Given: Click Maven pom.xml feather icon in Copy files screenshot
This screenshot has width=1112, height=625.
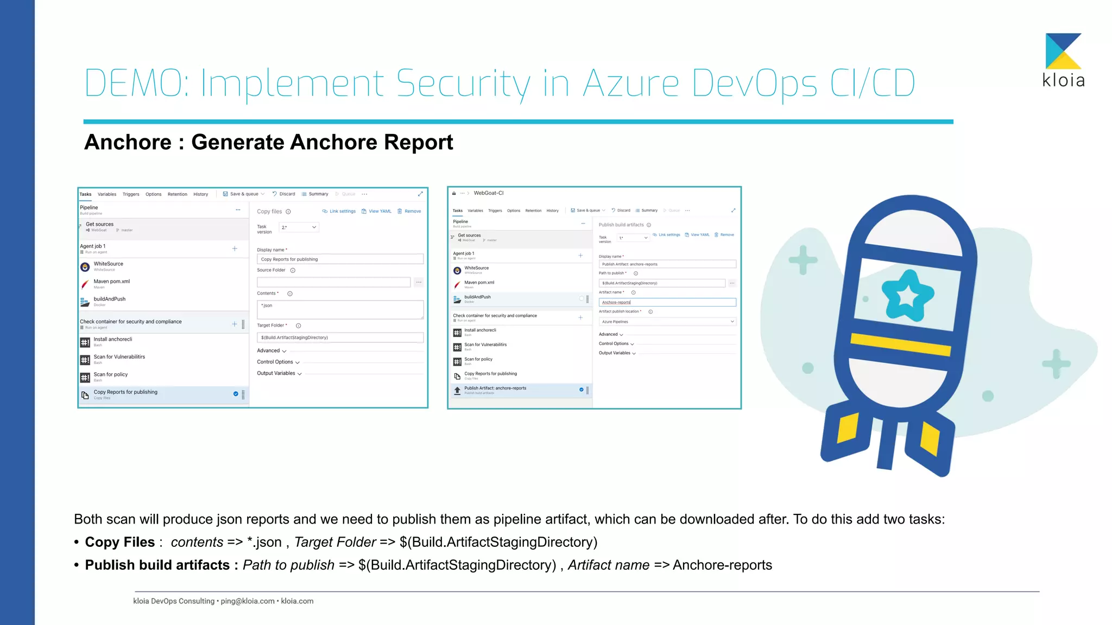Looking at the screenshot, I should point(85,284).
